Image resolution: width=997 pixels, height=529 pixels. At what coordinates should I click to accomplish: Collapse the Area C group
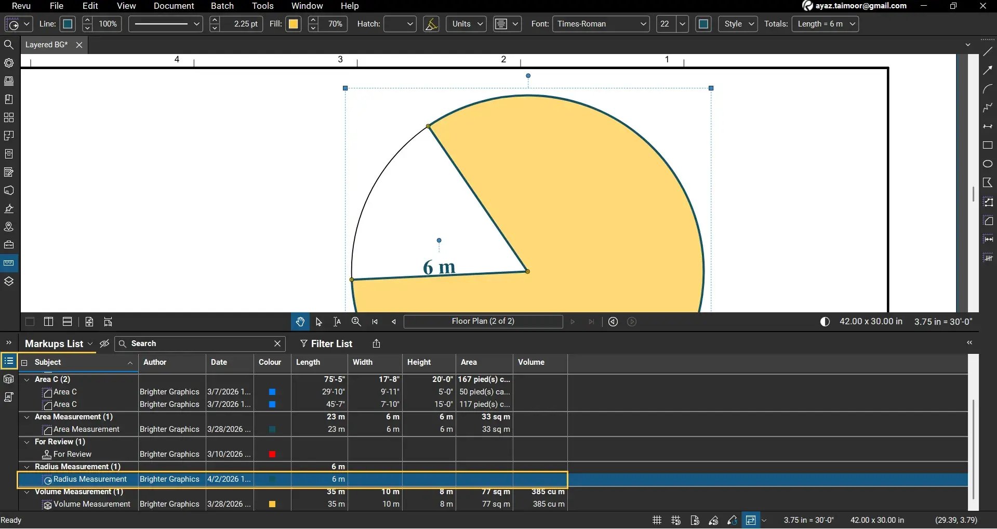(26, 379)
